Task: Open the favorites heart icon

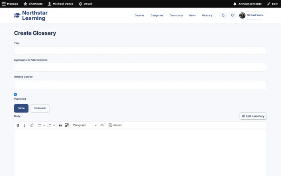Action: pos(232,15)
